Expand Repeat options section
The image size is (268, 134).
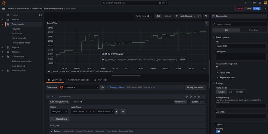pos(227,77)
